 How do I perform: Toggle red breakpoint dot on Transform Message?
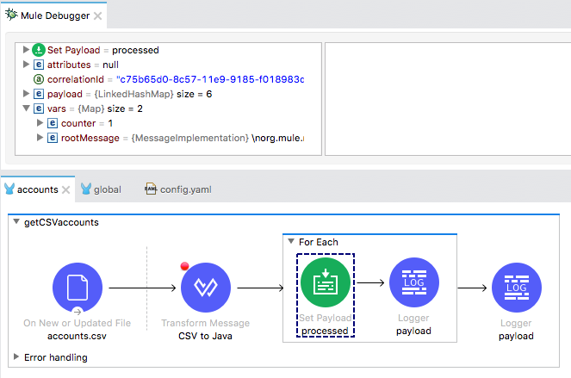pyautogui.click(x=184, y=266)
